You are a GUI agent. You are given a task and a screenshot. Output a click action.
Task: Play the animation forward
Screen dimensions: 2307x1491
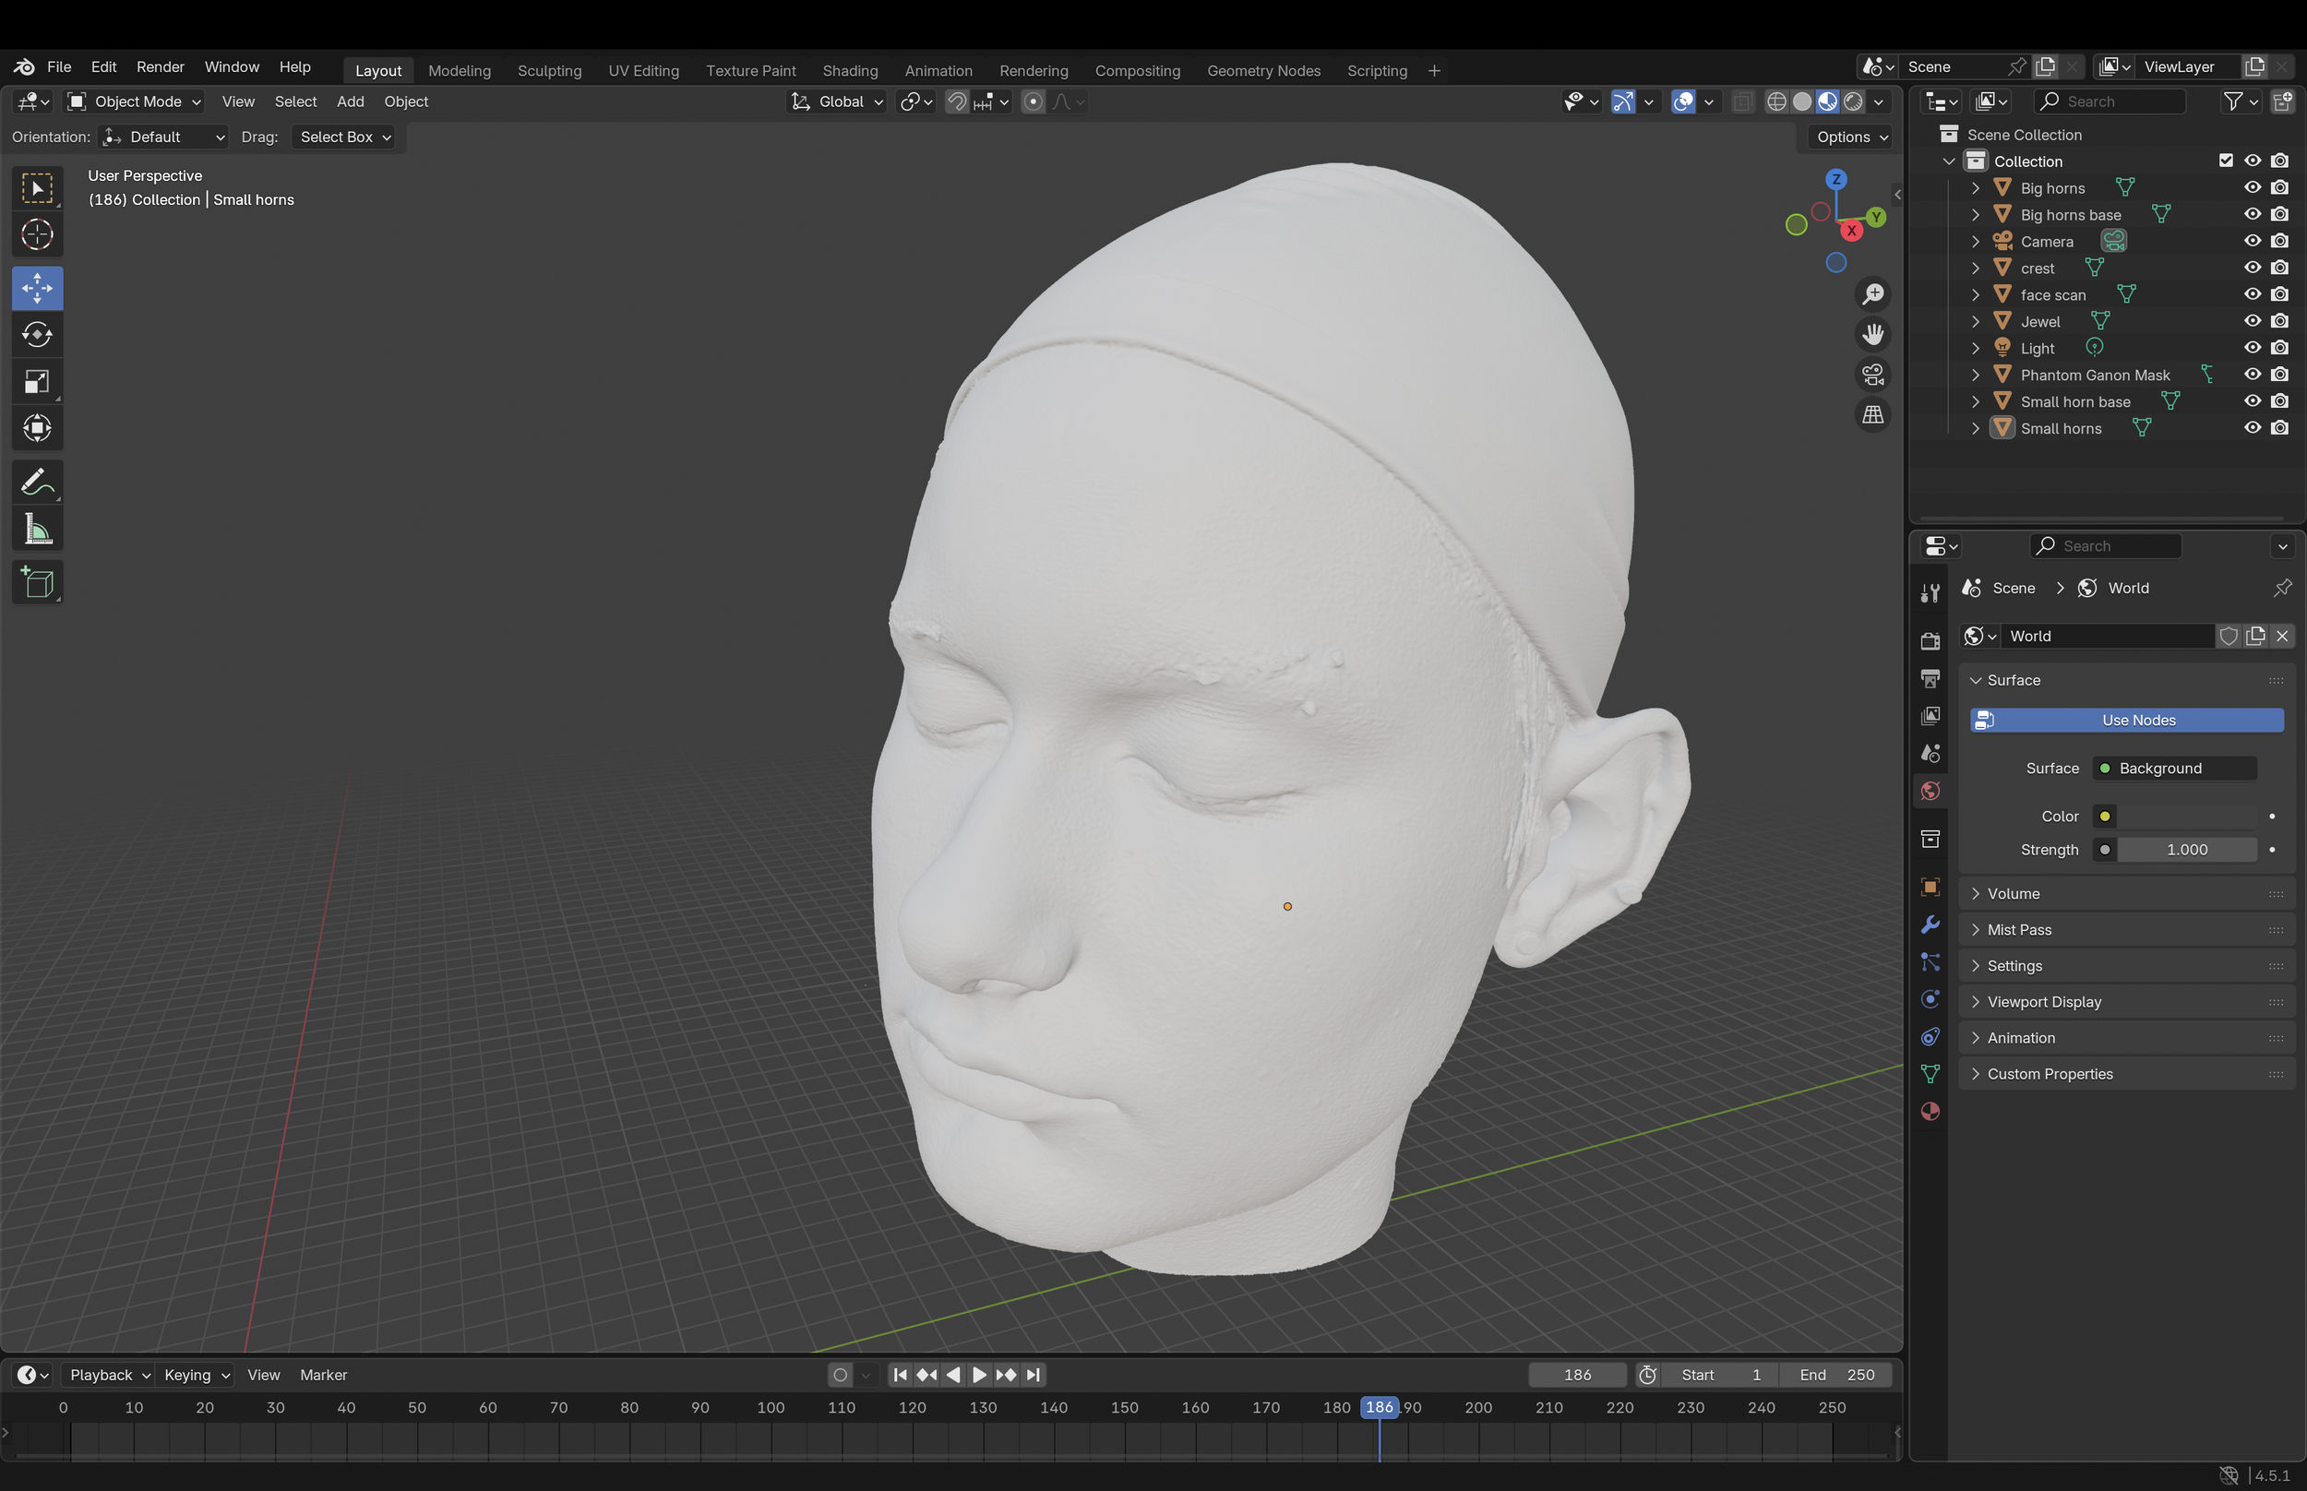pyautogui.click(x=979, y=1375)
